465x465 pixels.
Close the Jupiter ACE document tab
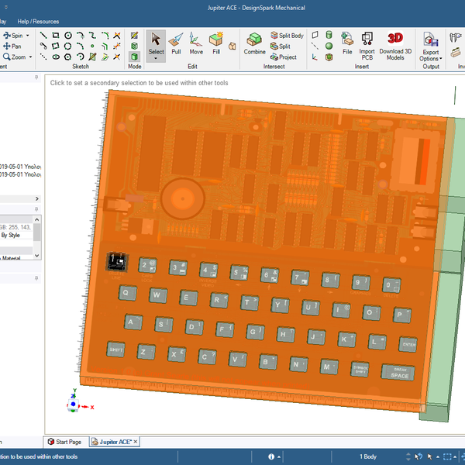136,441
